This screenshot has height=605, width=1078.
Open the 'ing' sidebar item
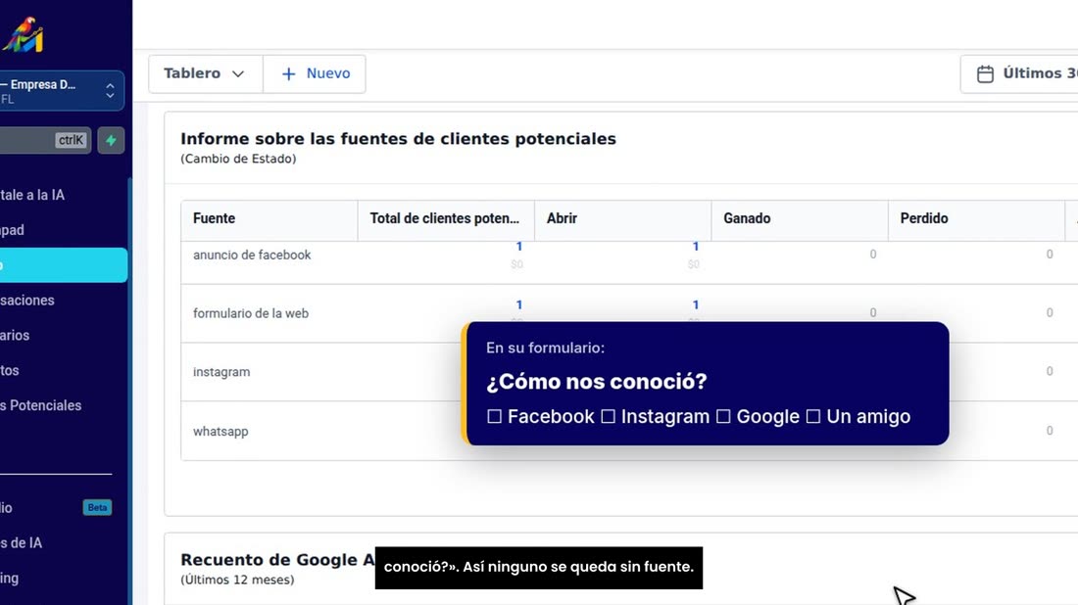click(x=10, y=578)
